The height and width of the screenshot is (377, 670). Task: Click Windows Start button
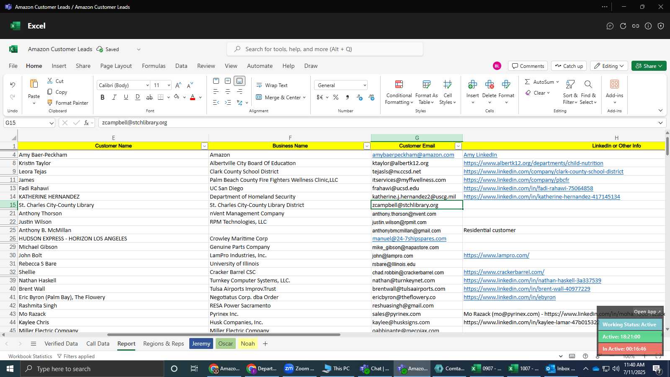click(10, 369)
